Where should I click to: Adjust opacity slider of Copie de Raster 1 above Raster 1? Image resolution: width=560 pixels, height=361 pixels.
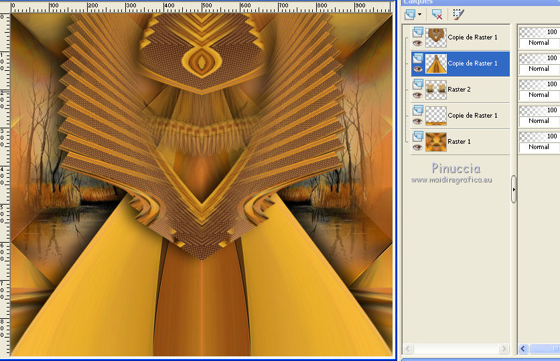[539, 110]
